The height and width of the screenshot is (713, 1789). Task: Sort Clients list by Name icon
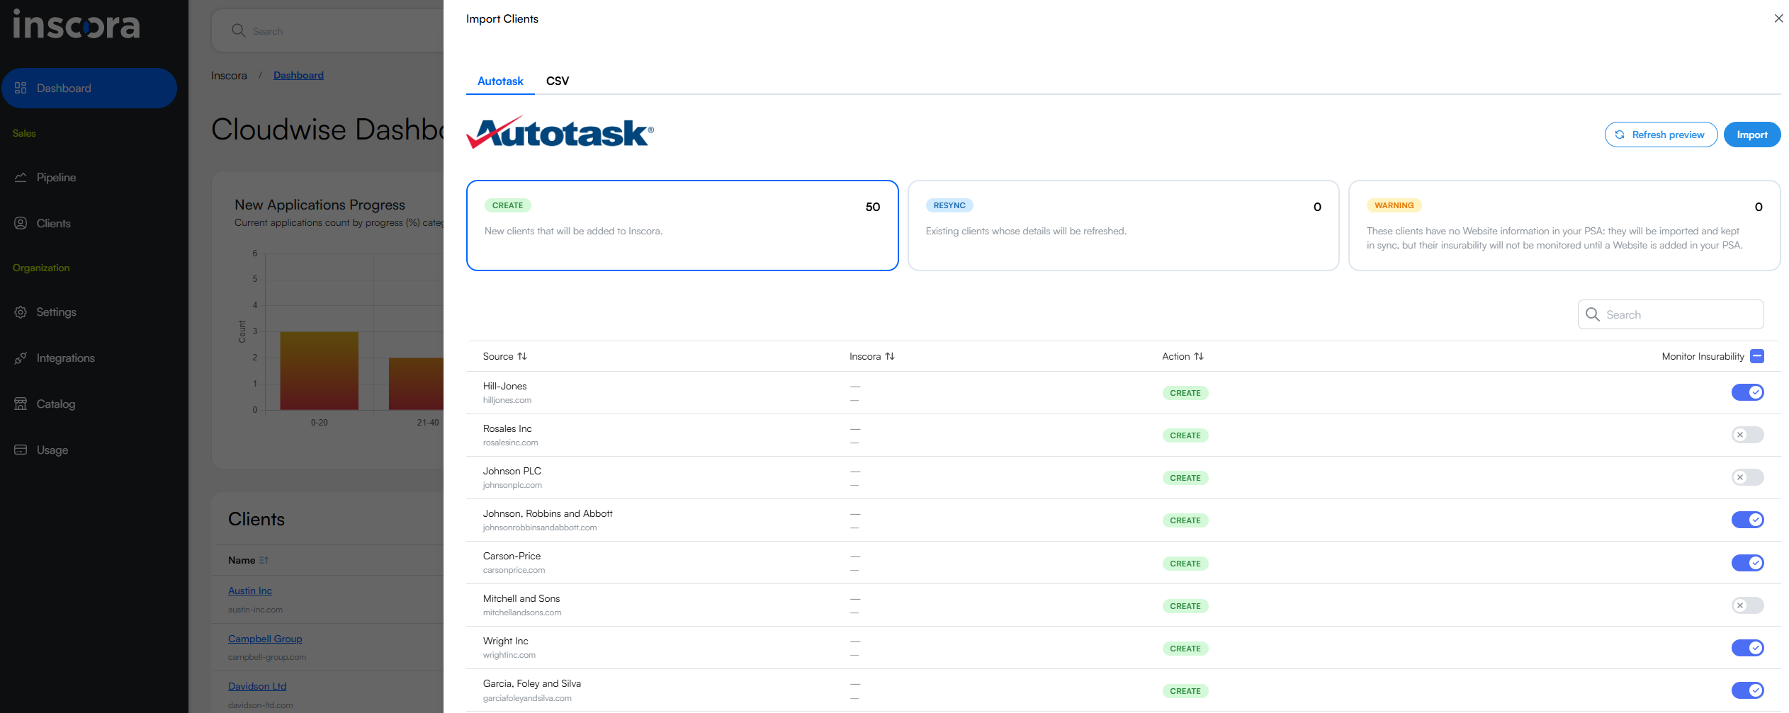point(264,560)
